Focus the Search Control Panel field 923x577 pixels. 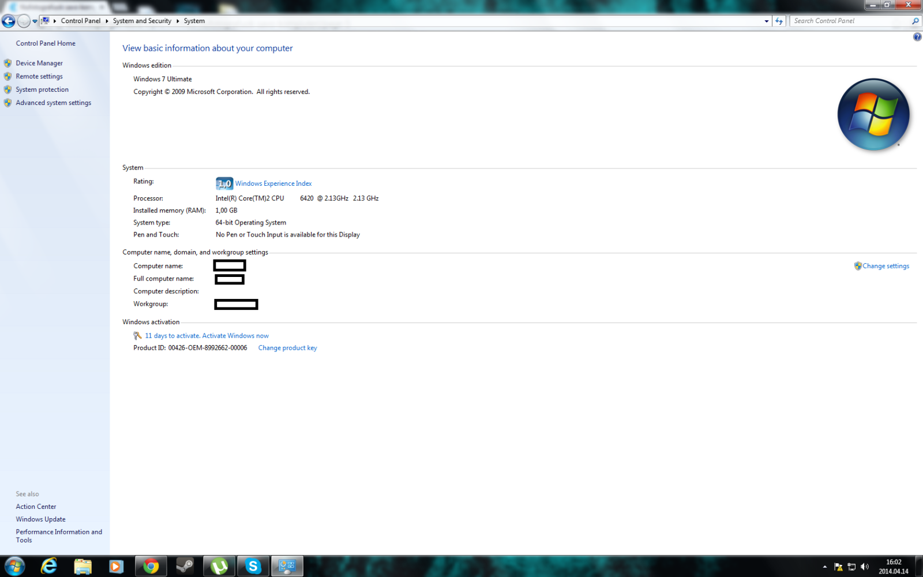click(850, 21)
